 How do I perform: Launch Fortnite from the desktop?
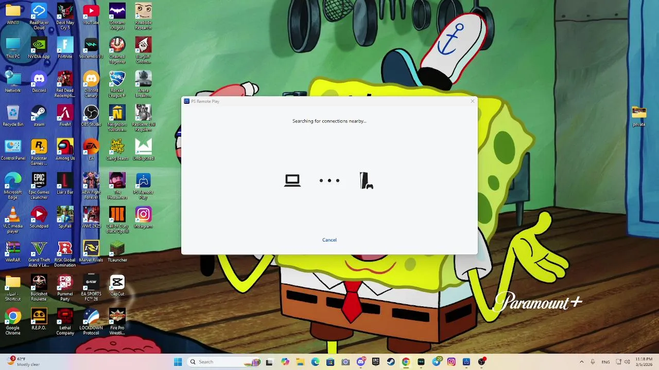click(x=65, y=49)
